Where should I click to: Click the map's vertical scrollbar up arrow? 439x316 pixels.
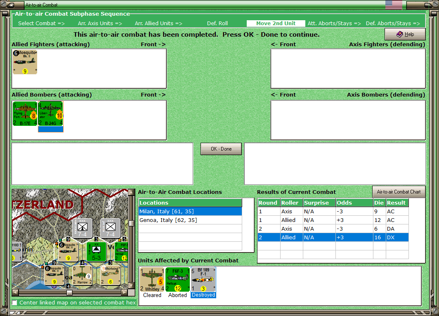(x=131, y=192)
